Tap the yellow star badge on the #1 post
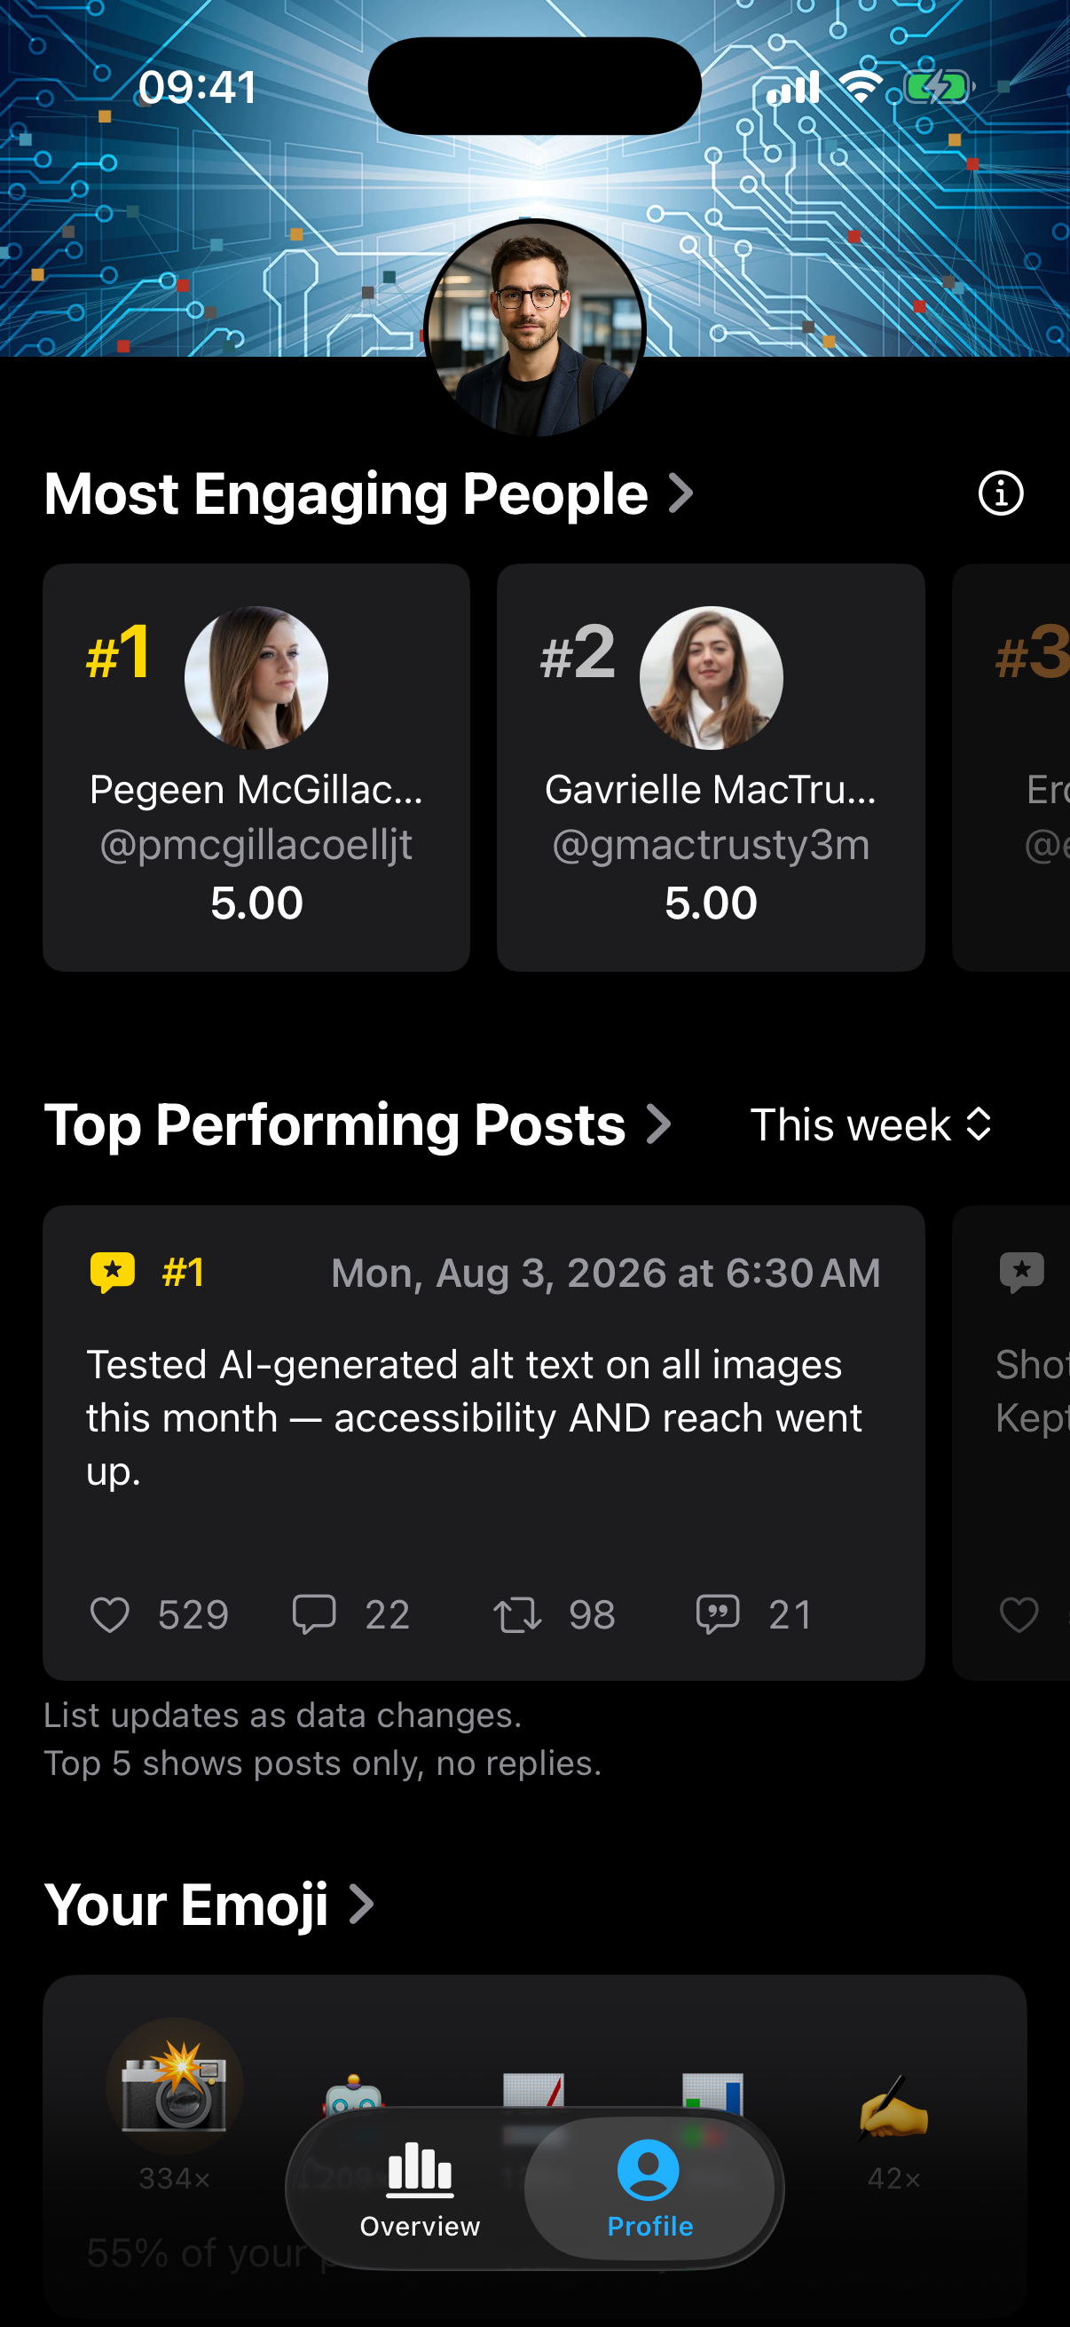1070x2327 pixels. [x=112, y=1272]
